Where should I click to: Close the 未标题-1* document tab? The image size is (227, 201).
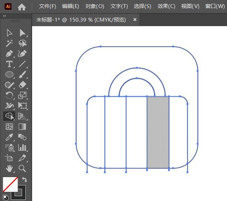coord(135,20)
